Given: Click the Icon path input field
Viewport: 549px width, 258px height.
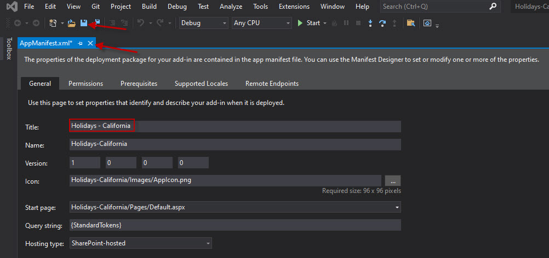Looking at the screenshot, I should click(x=225, y=181).
